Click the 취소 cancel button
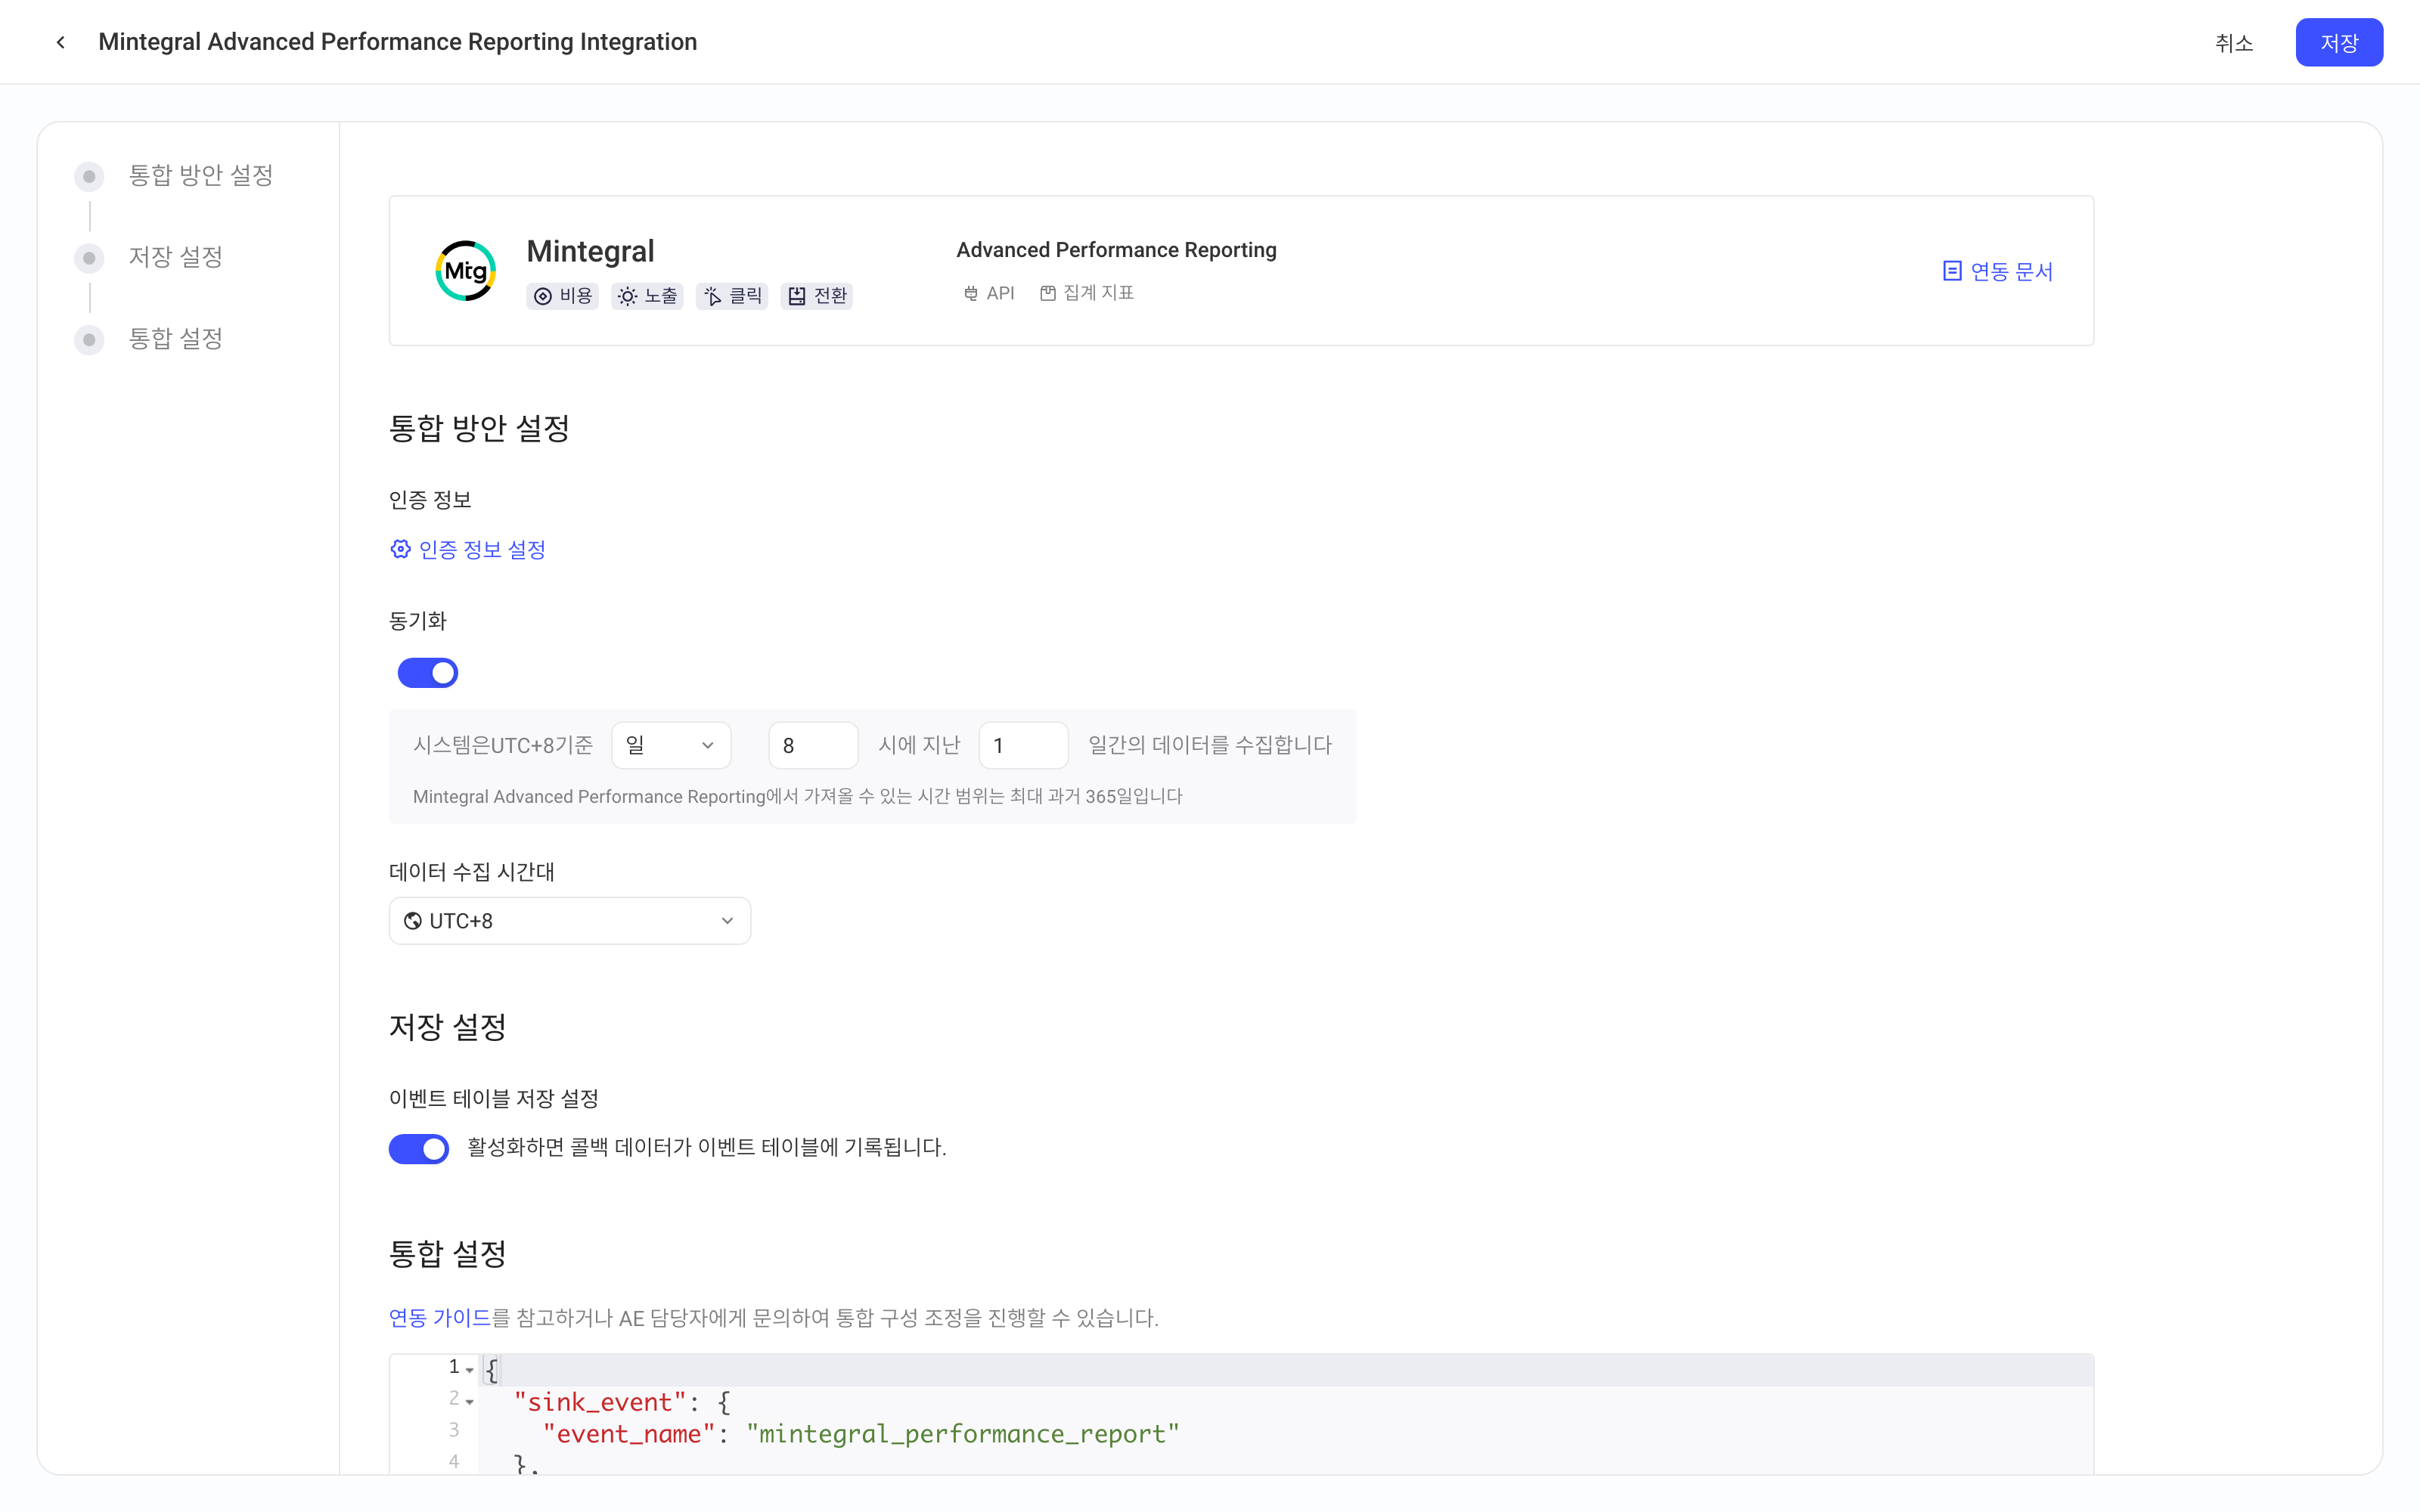 2234,43
